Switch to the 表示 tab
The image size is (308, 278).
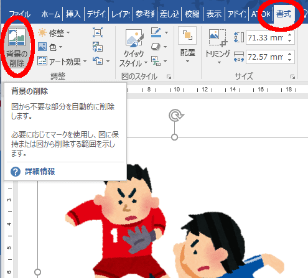pyautogui.click(x=214, y=14)
